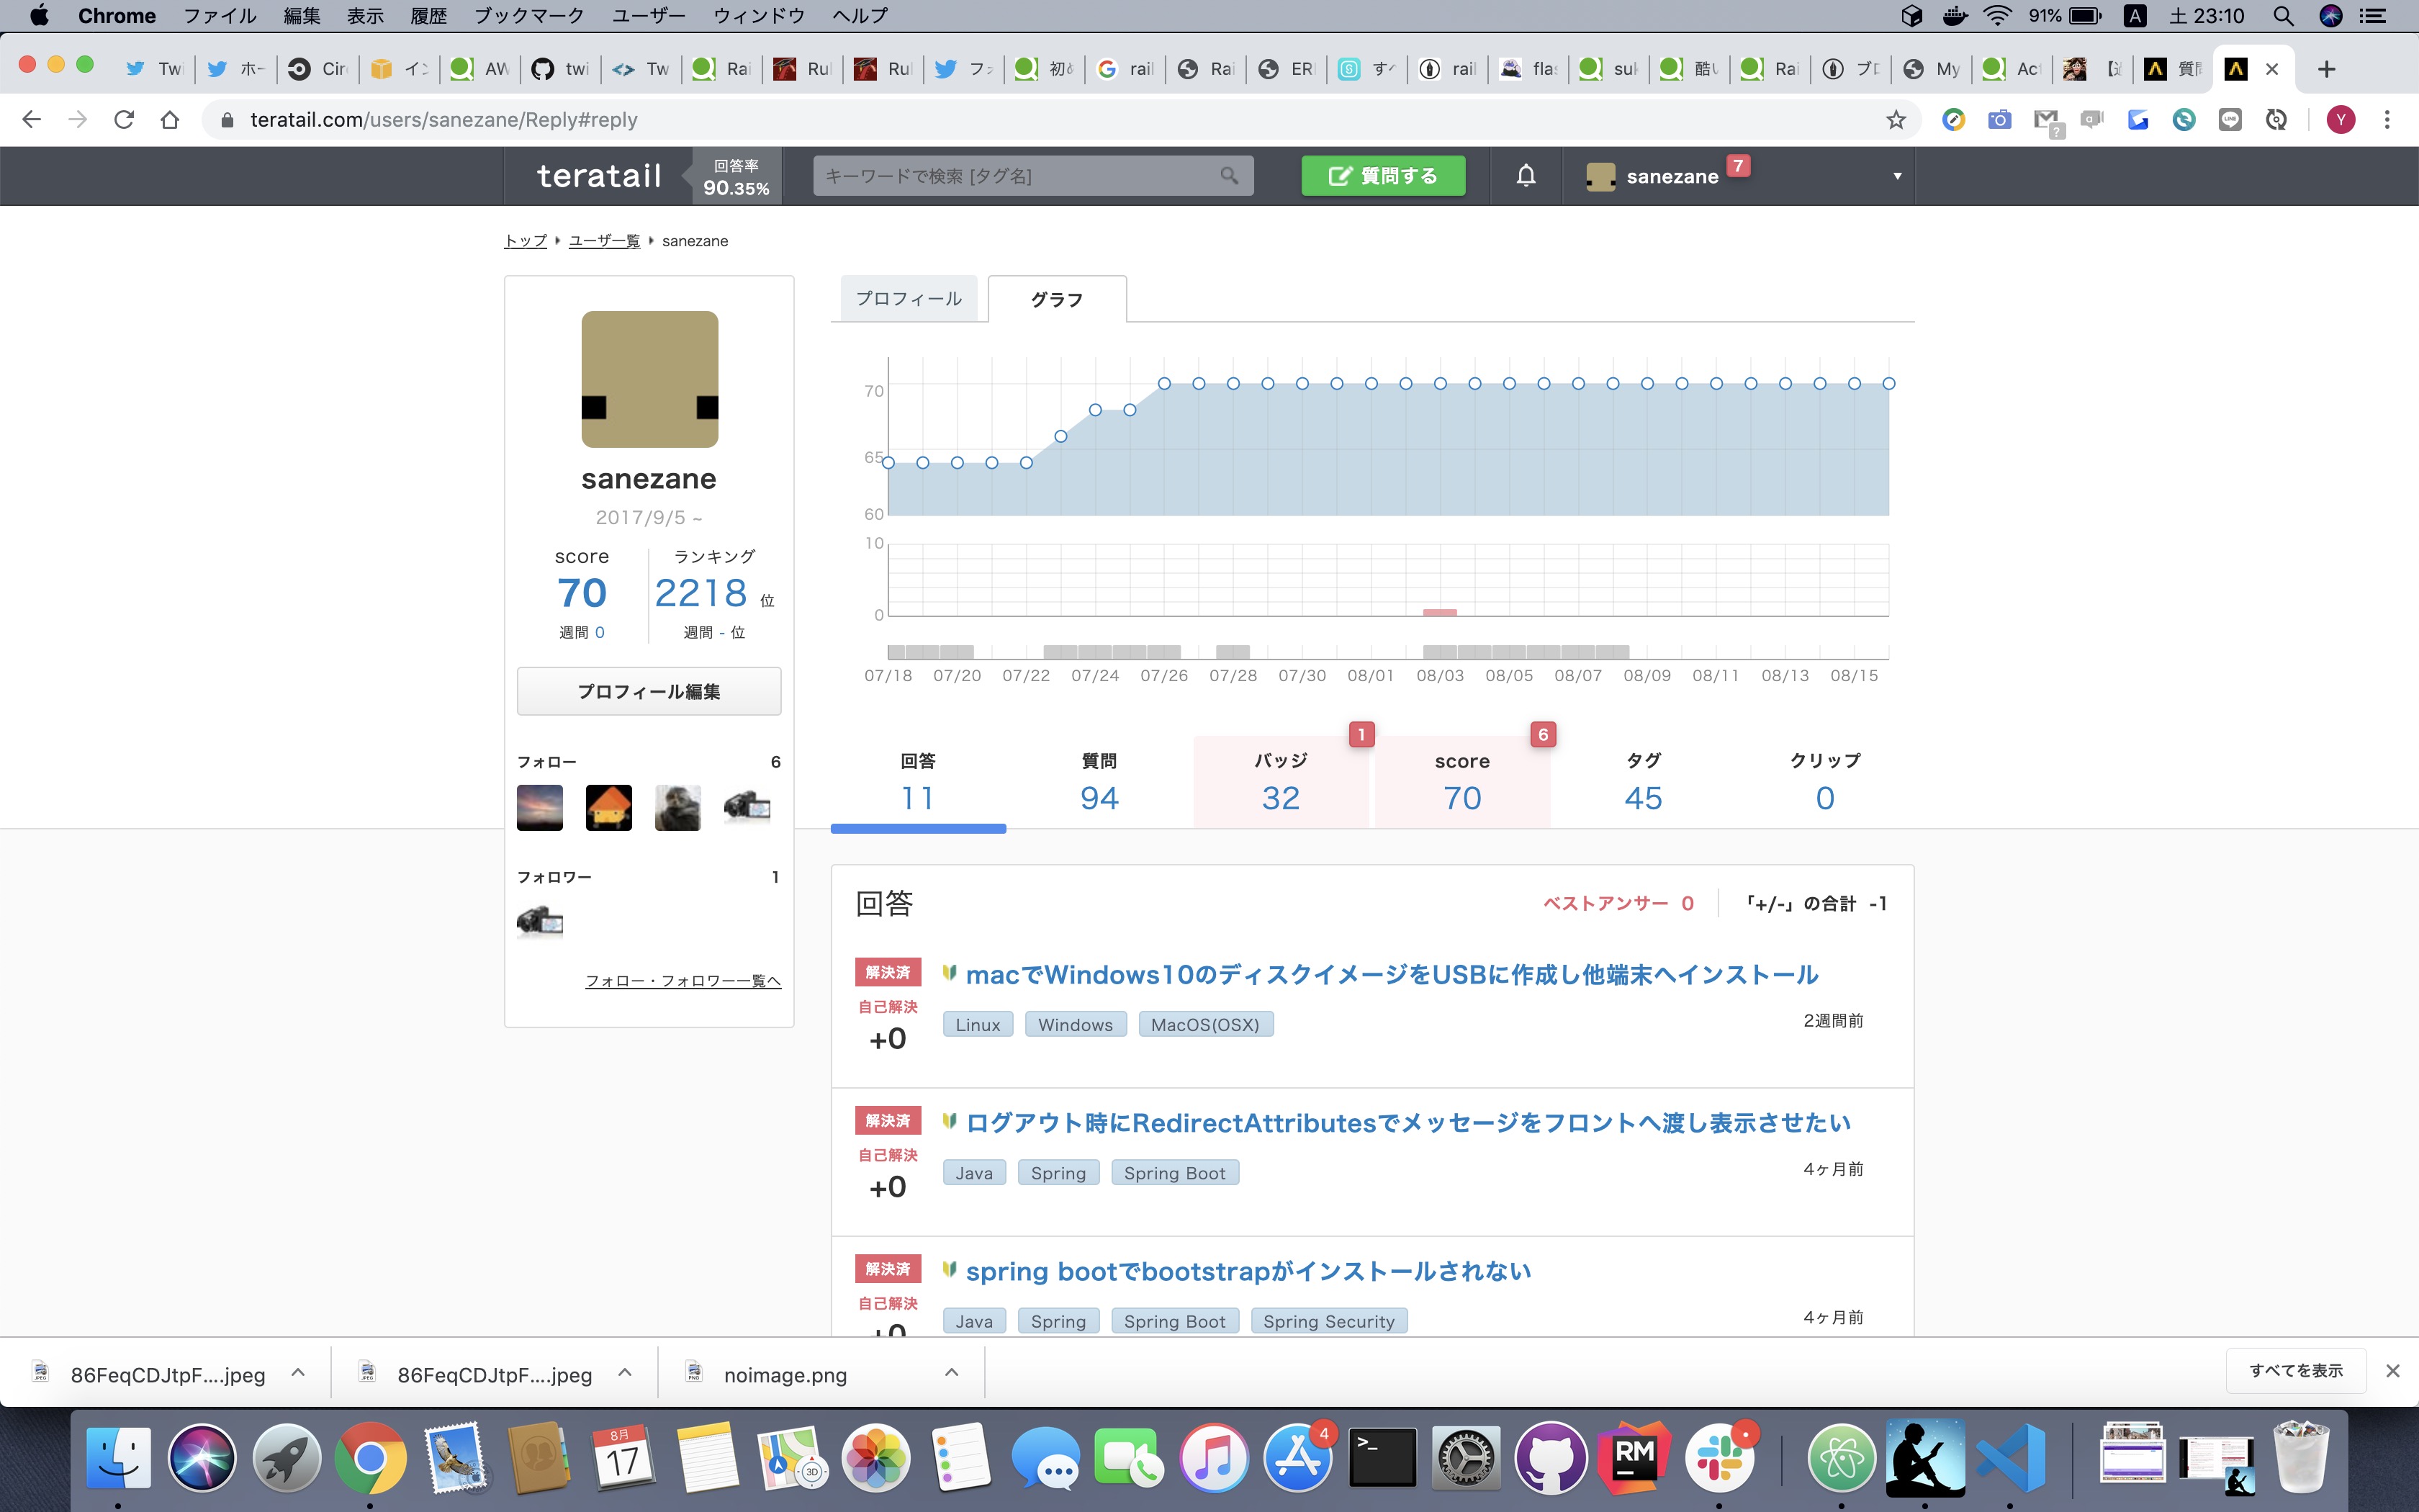
Task: Switch to the プロフィール tab
Action: (908, 298)
